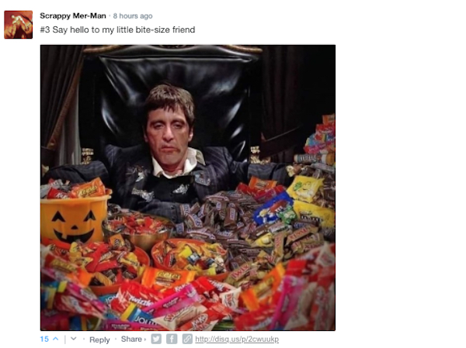This screenshot has width=466, height=348.
Task: Click the Reese's wrapper above the pumpkin bucket
Action: point(89,188)
